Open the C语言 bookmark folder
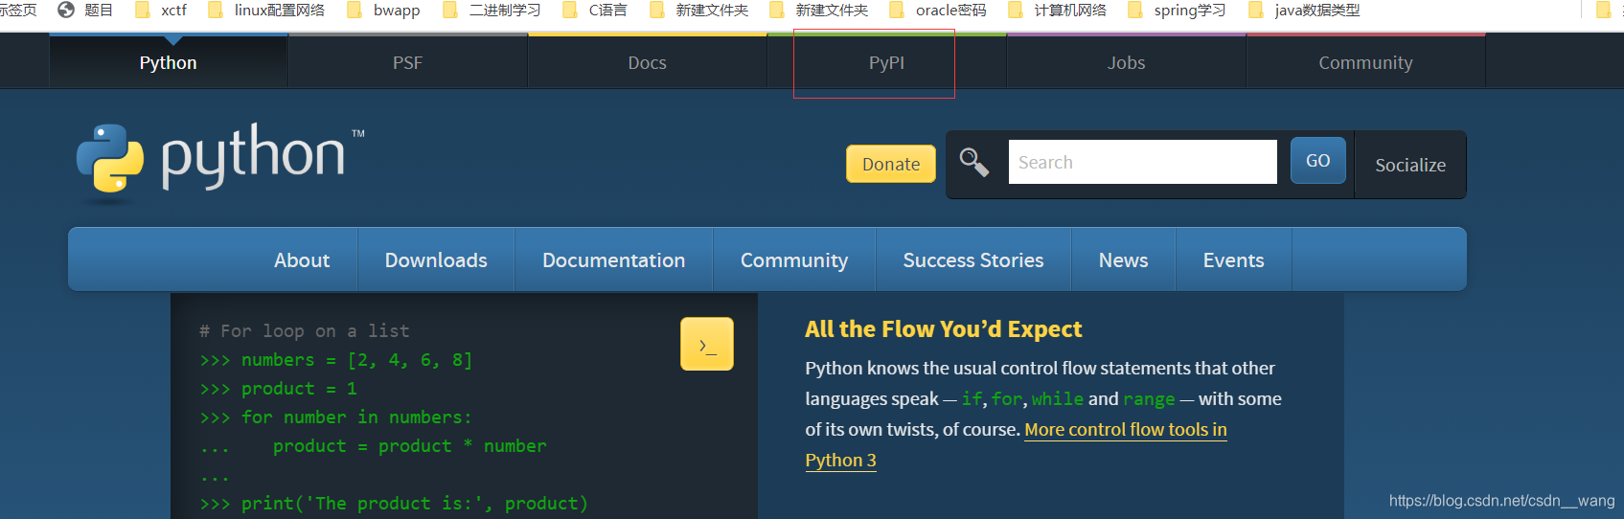Image resolution: width=1624 pixels, height=519 pixels. pos(595,11)
